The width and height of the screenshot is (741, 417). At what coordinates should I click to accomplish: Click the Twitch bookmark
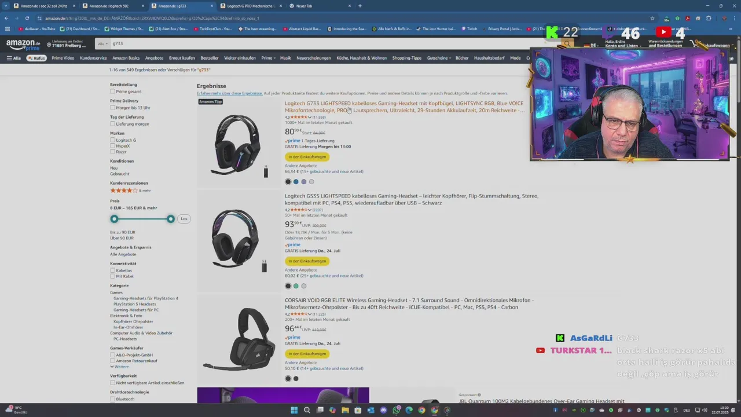coord(469,28)
